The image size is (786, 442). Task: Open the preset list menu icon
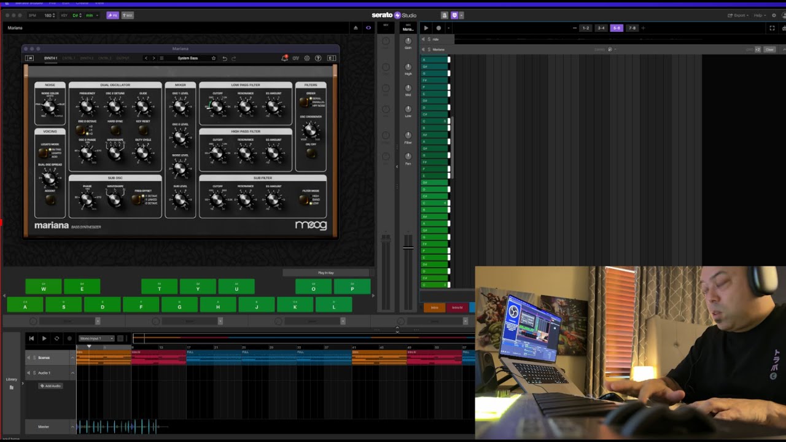(x=161, y=58)
